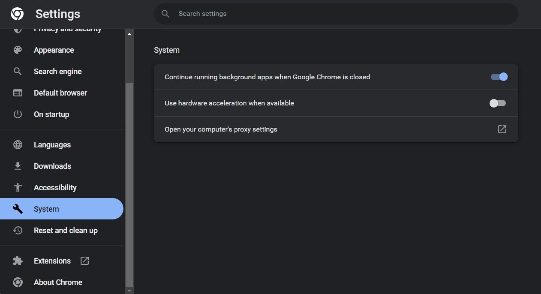Open computer's proxy settings external link

[x=502, y=129]
